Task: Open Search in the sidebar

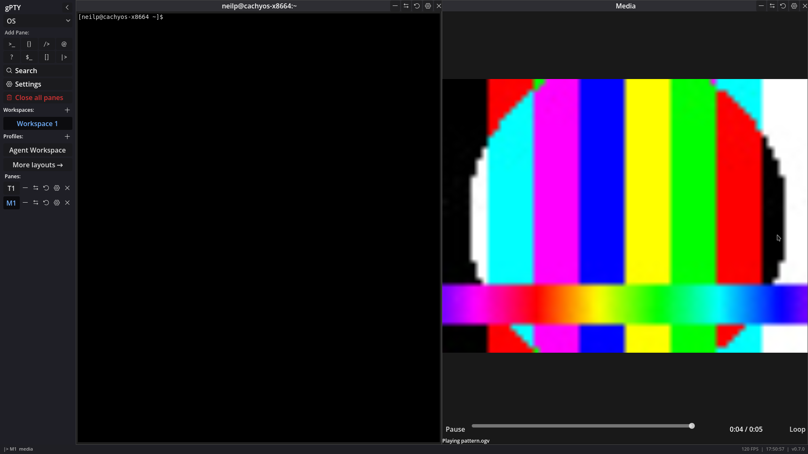Action: click(38, 71)
